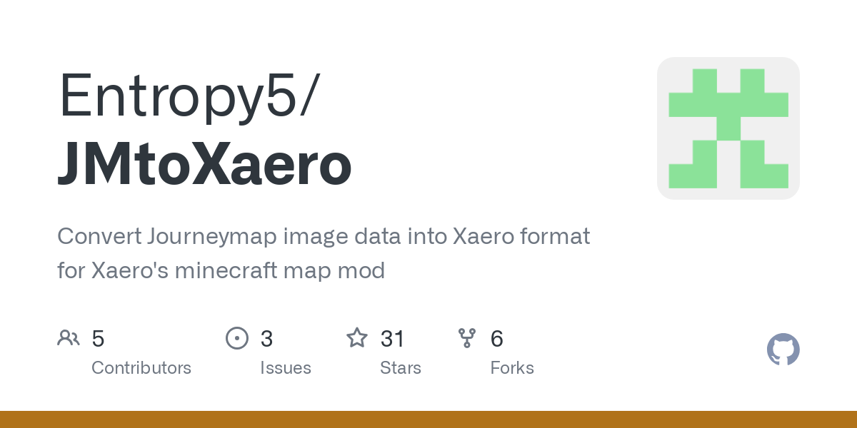This screenshot has width=857, height=428.
Task: Click the Forks label
Action: click(512, 368)
